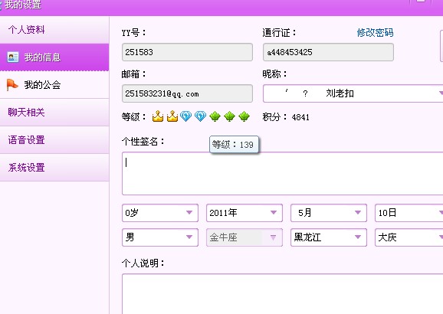Click the middle green leaf level icon
Image resolution: width=443 pixels, height=314 pixels.
click(x=229, y=116)
